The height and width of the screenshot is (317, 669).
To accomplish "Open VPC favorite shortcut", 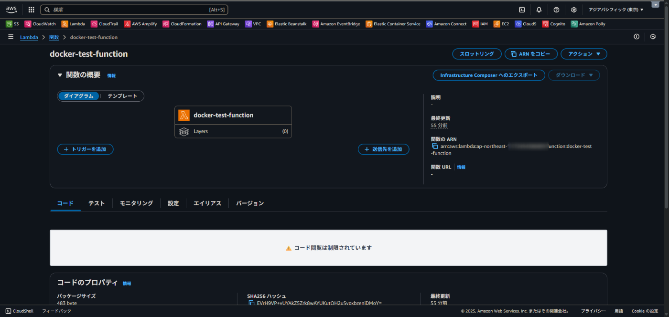I will coord(253,24).
